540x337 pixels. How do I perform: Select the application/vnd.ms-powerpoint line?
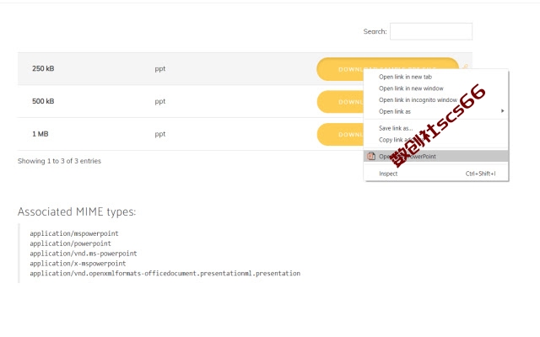pos(84,254)
